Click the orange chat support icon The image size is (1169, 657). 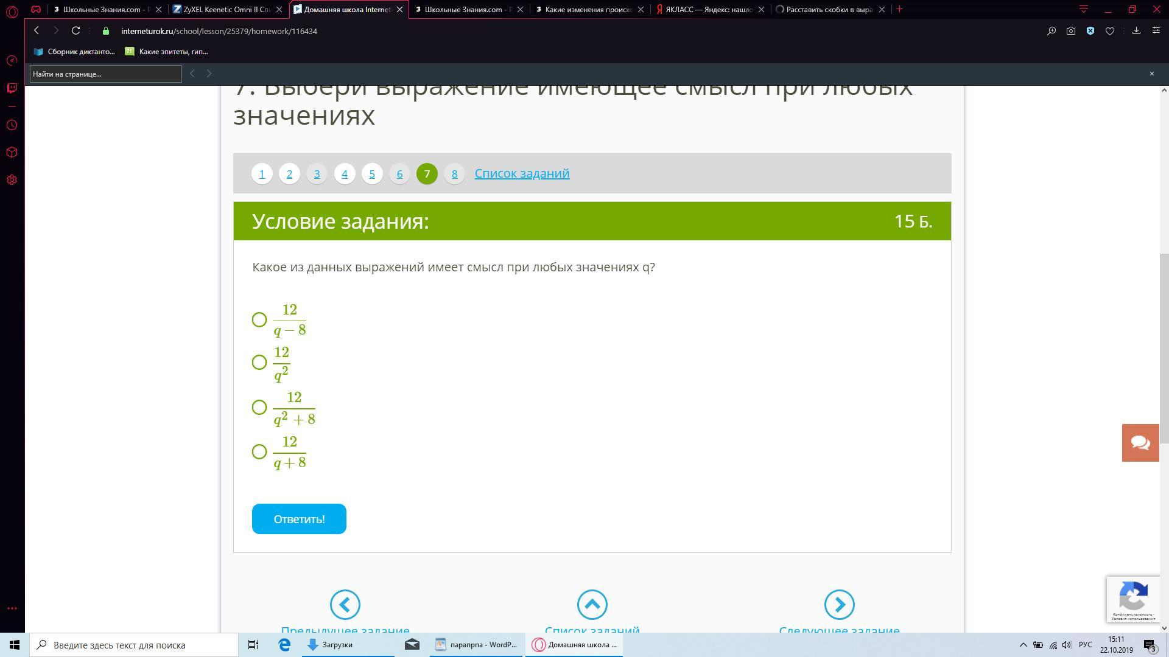(1140, 443)
